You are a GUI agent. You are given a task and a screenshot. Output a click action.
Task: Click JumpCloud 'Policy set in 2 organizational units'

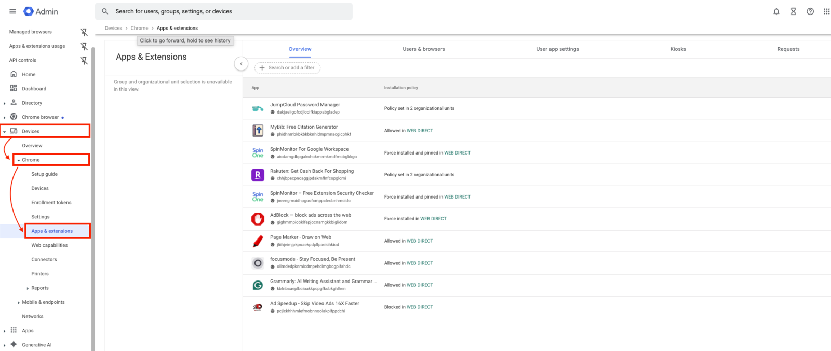pos(419,108)
